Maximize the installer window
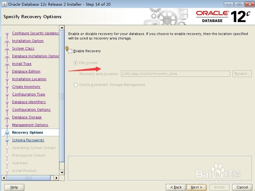 [x=239, y=4]
